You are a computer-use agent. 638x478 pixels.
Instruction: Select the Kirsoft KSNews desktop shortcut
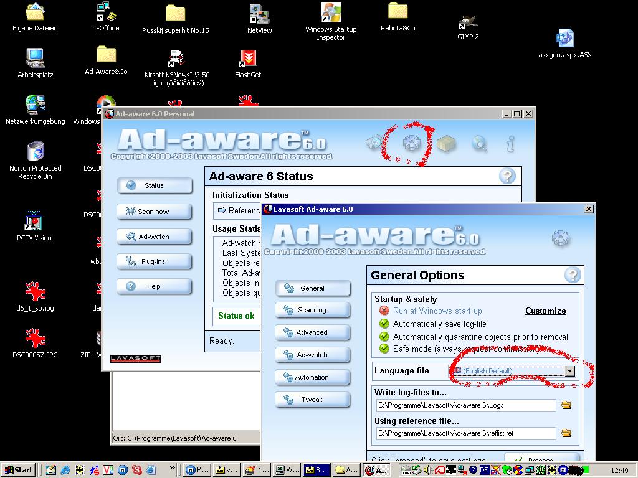pos(177,68)
